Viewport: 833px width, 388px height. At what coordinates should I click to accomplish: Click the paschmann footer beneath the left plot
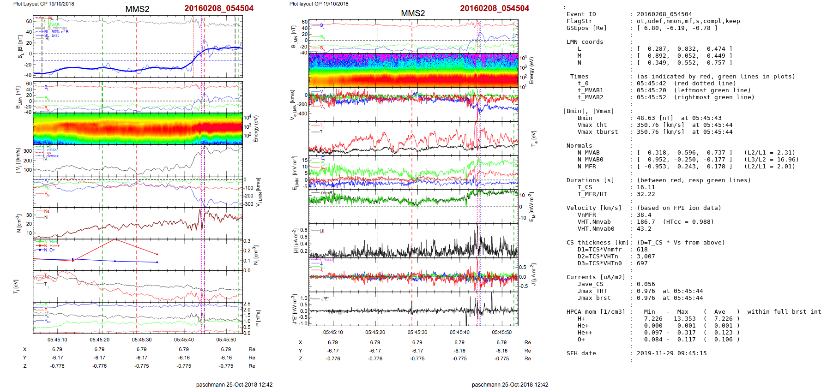pyautogui.click(x=234, y=384)
